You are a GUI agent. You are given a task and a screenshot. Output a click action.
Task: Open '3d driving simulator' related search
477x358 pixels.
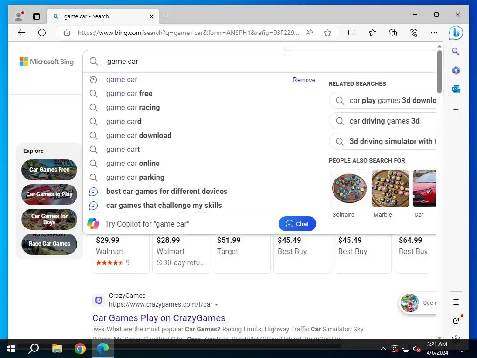[383, 141]
